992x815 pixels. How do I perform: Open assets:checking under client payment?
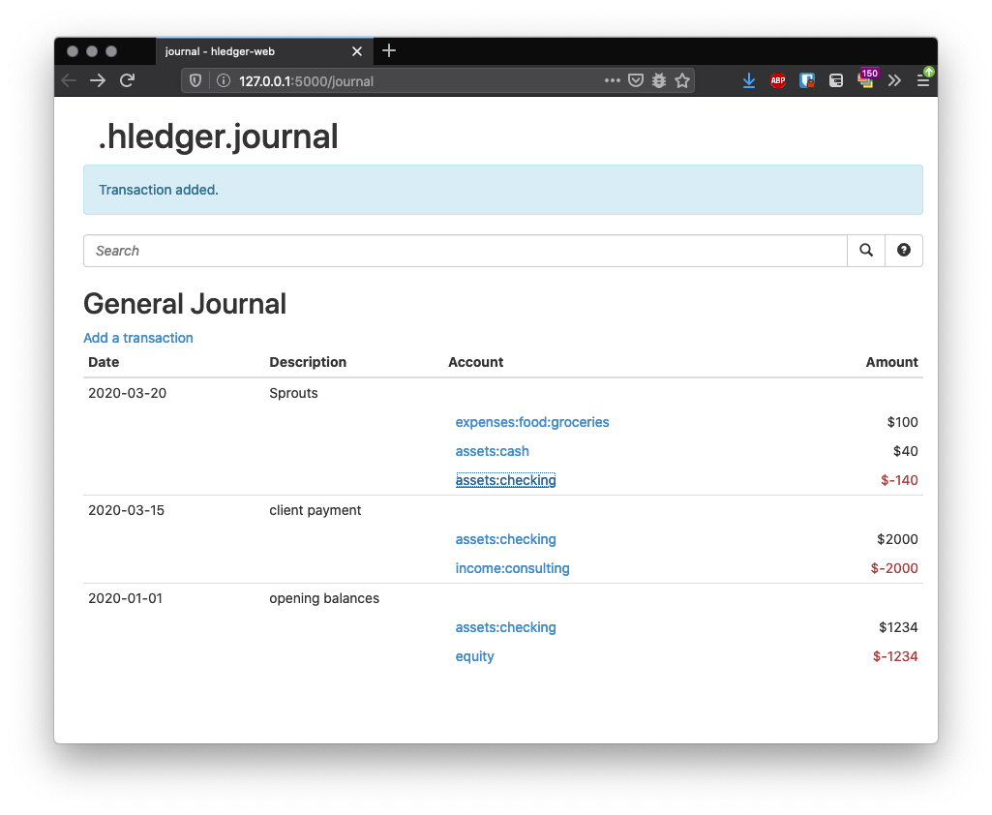click(505, 539)
